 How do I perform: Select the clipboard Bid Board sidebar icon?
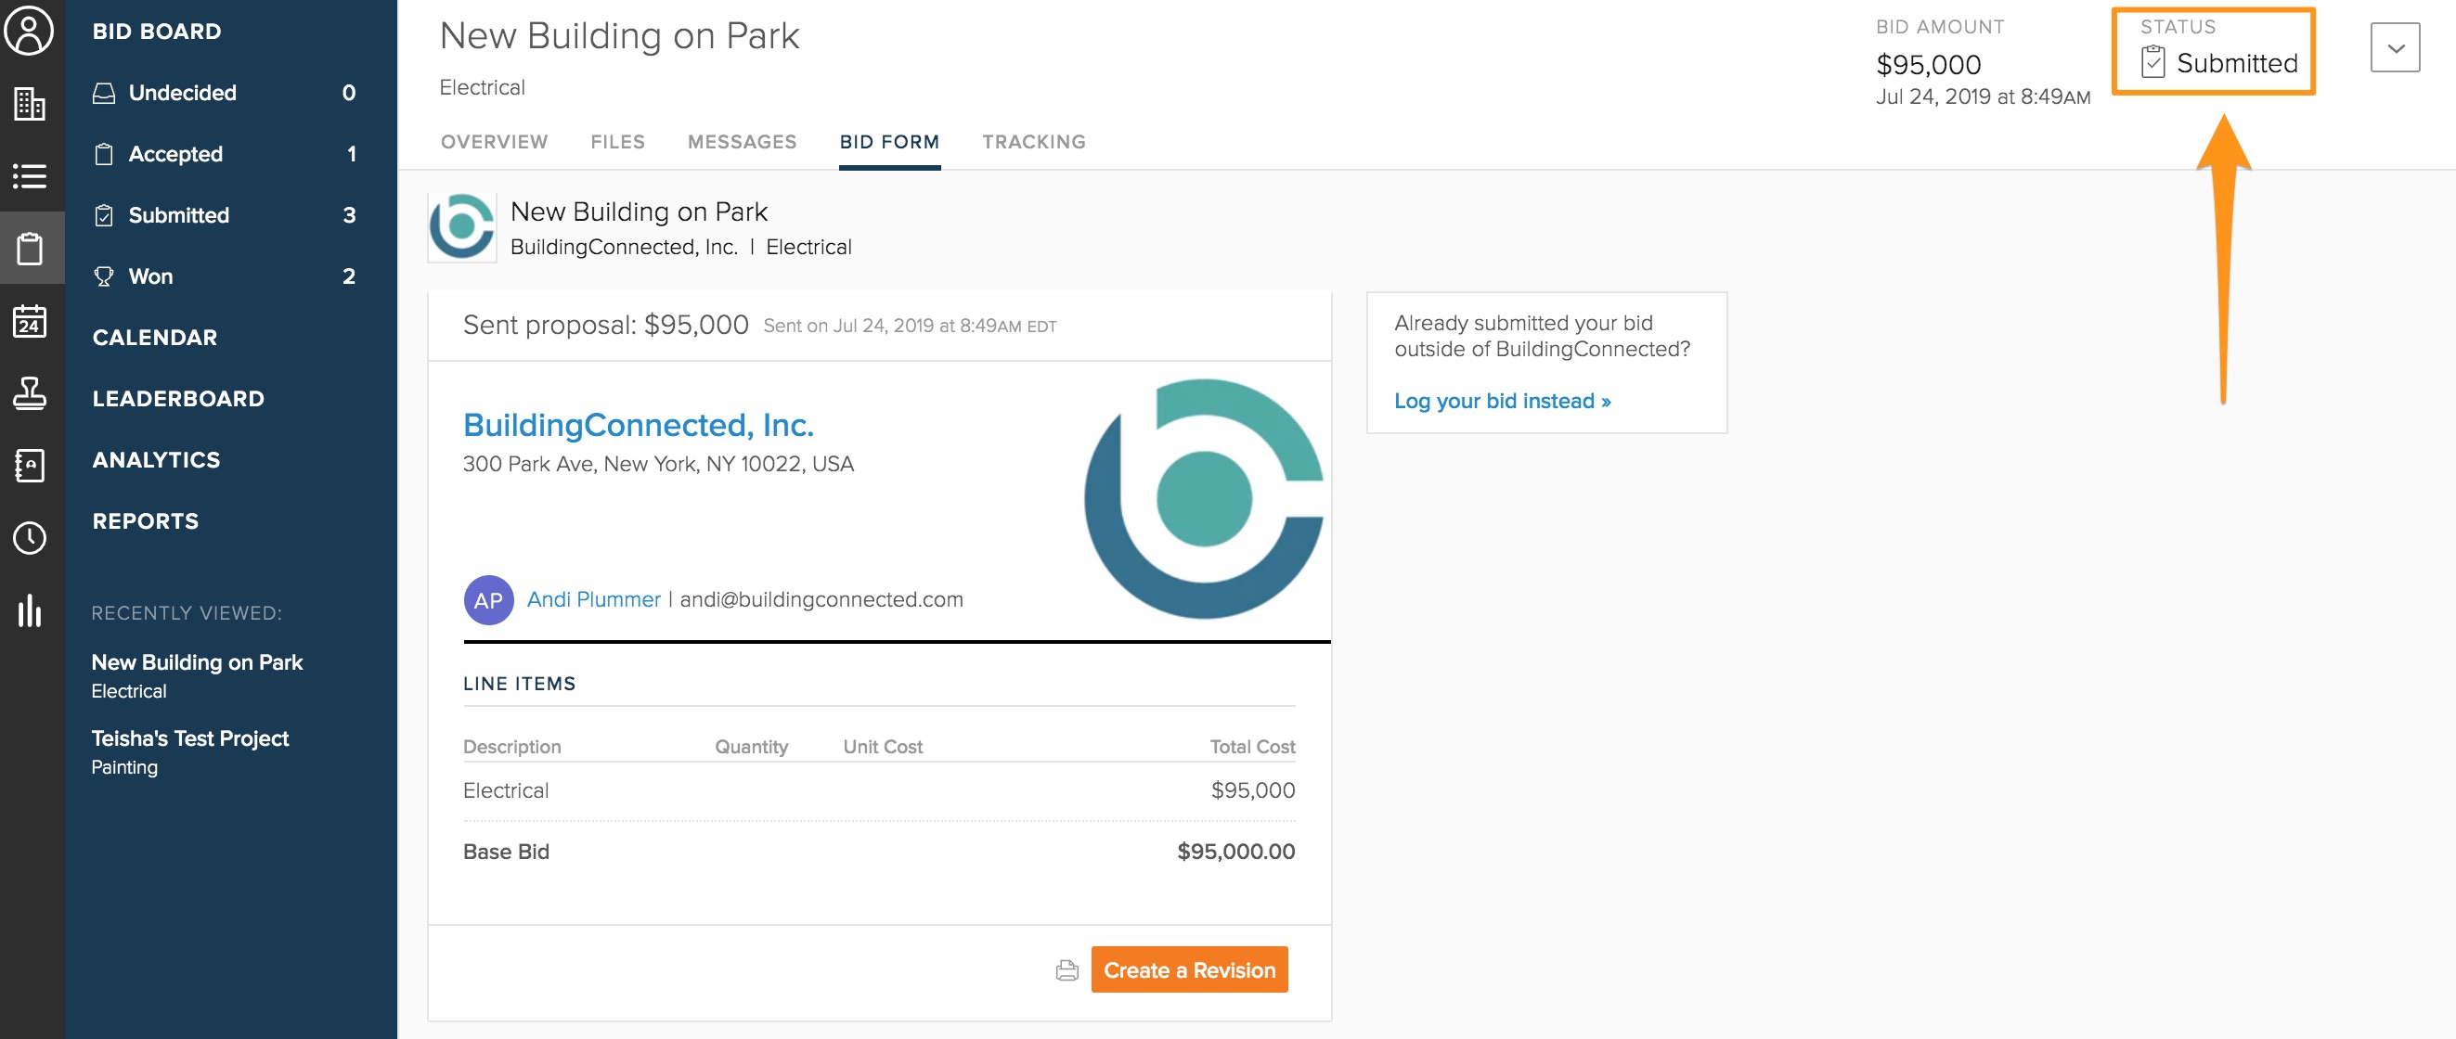click(30, 249)
